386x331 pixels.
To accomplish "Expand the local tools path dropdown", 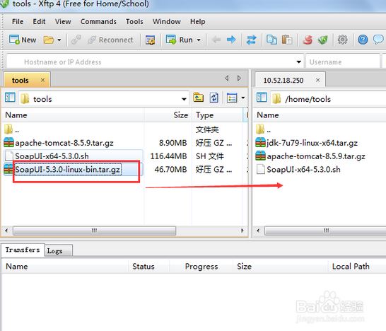I will click(x=184, y=99).
